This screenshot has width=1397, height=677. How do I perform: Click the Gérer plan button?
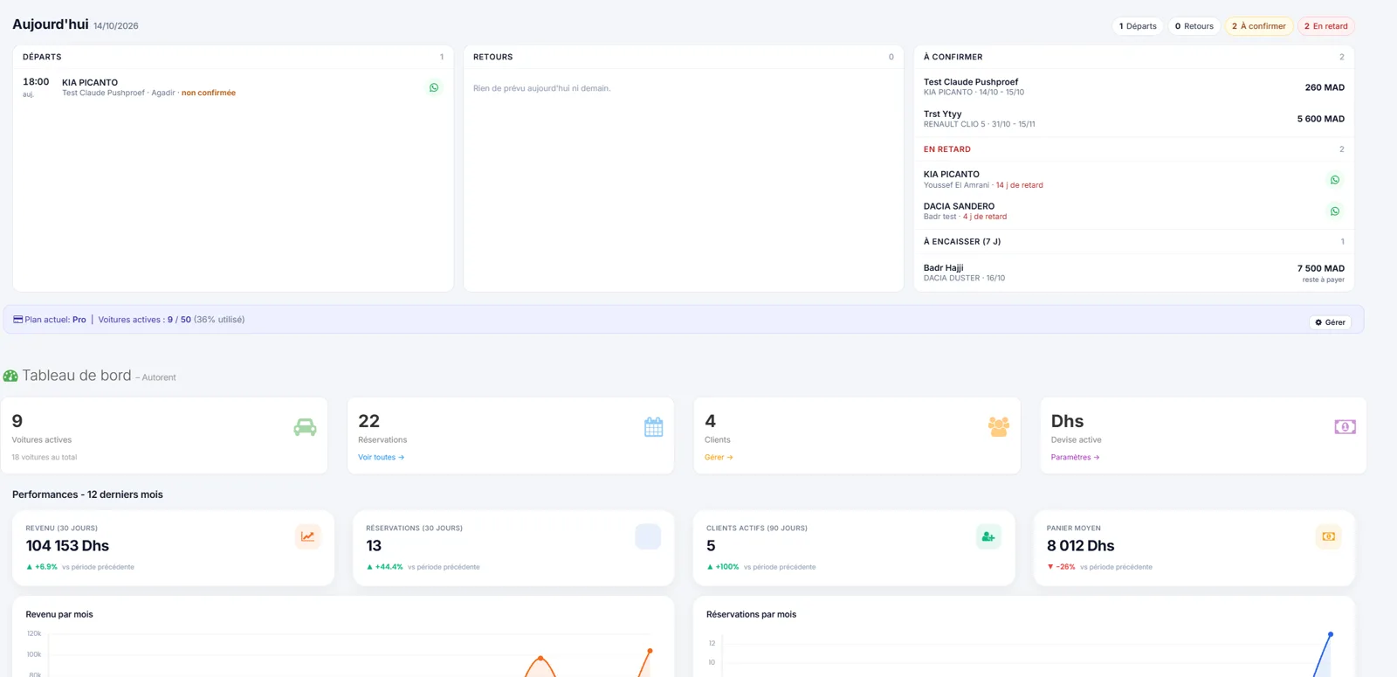(1330, 322)
